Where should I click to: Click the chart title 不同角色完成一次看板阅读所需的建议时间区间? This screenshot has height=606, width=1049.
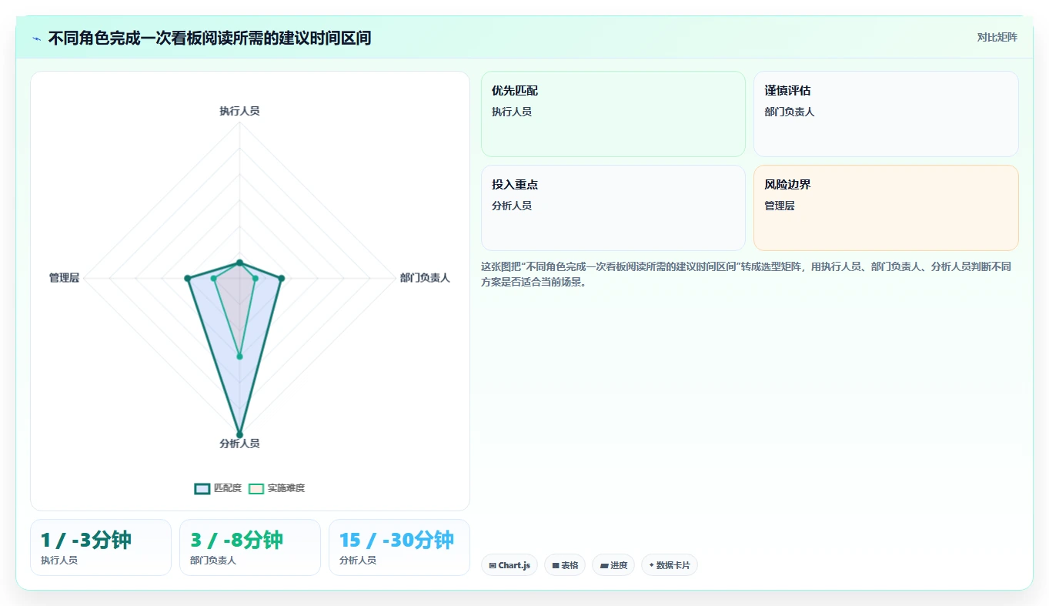point(209,38)
